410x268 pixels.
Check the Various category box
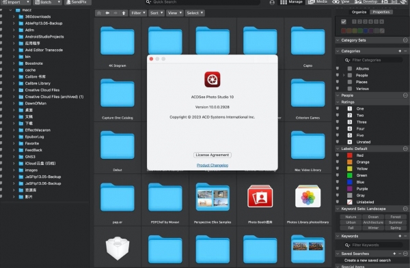click(350, 89)
